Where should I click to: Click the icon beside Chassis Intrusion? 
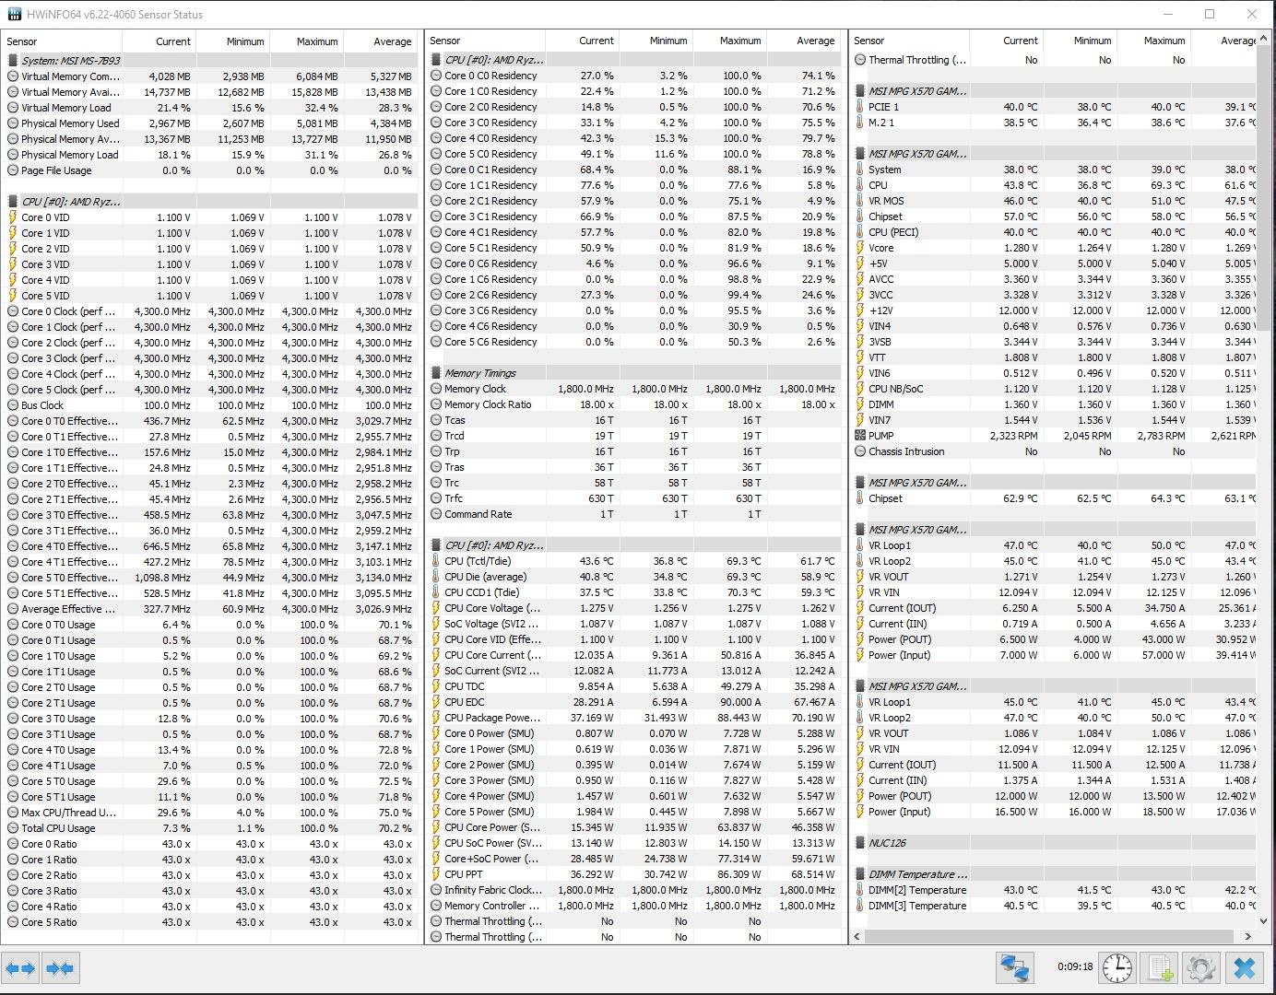(x=860, y=451)
